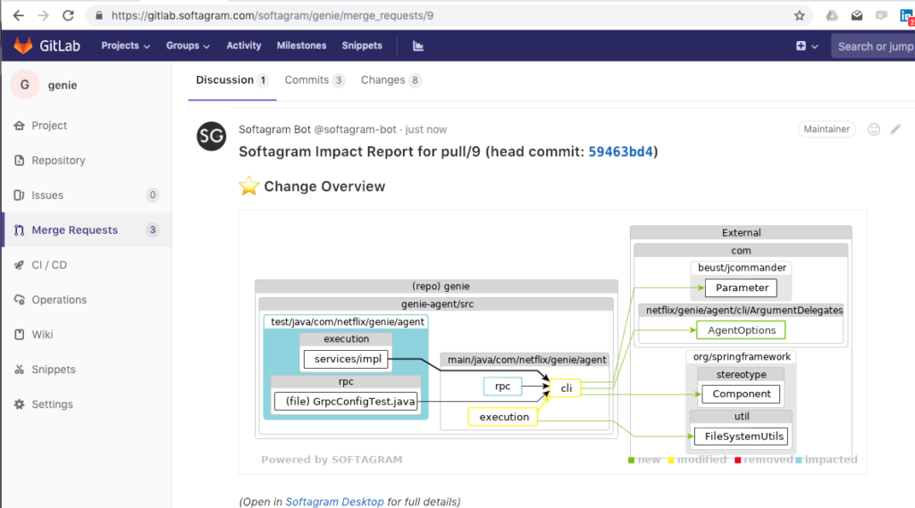Open the LinkedIn extension icon
This screenshot has height=508, width=915.
tap(907, 16)
